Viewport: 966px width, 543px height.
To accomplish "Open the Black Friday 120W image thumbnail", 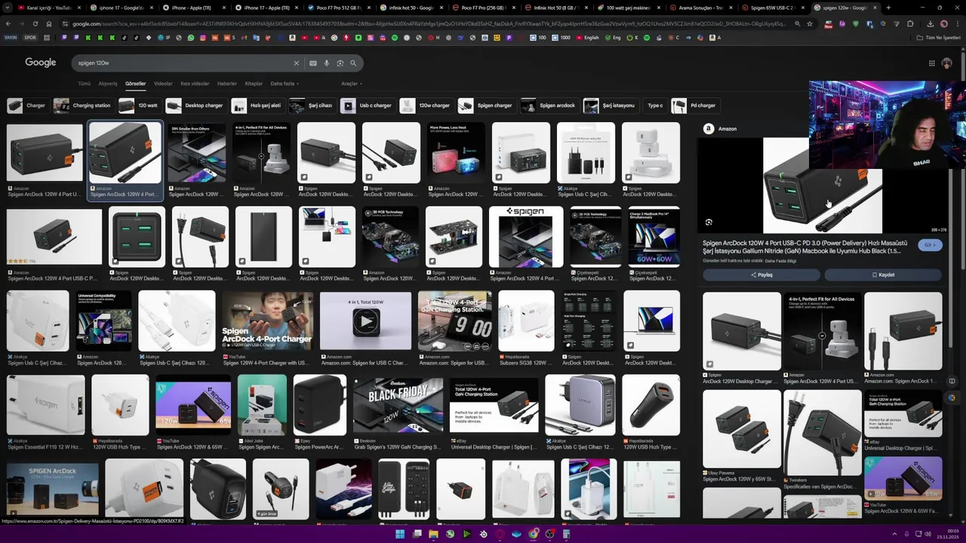I will [x=398, y=405].
